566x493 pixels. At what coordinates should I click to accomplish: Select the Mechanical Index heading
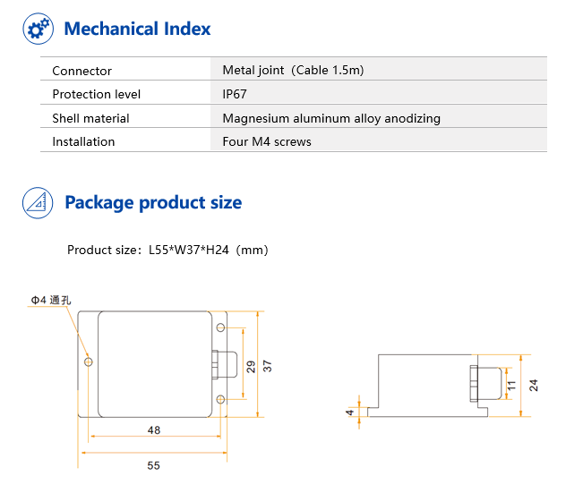pyautogui.click(x=137, y=29)
